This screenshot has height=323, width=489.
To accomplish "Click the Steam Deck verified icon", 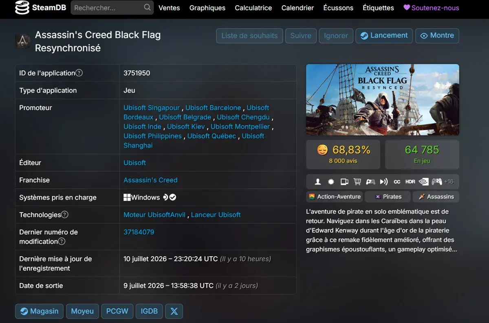I will [x=173, y=197].
